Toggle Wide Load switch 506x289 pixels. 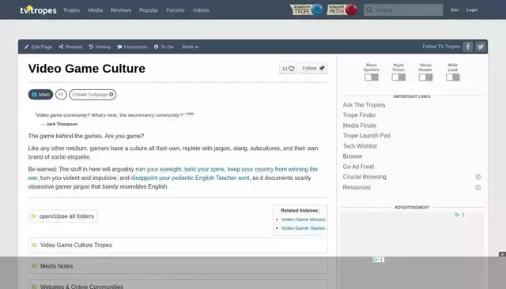453,77
